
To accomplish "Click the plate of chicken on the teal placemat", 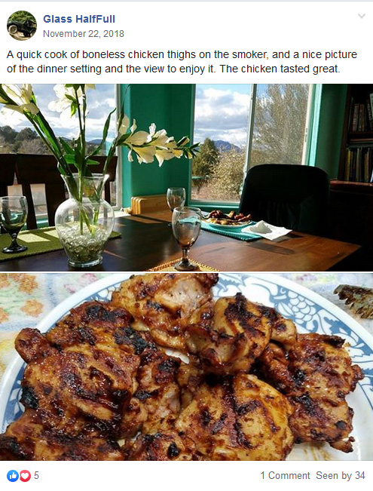I will pyautogui.click(x=226, y=219).
